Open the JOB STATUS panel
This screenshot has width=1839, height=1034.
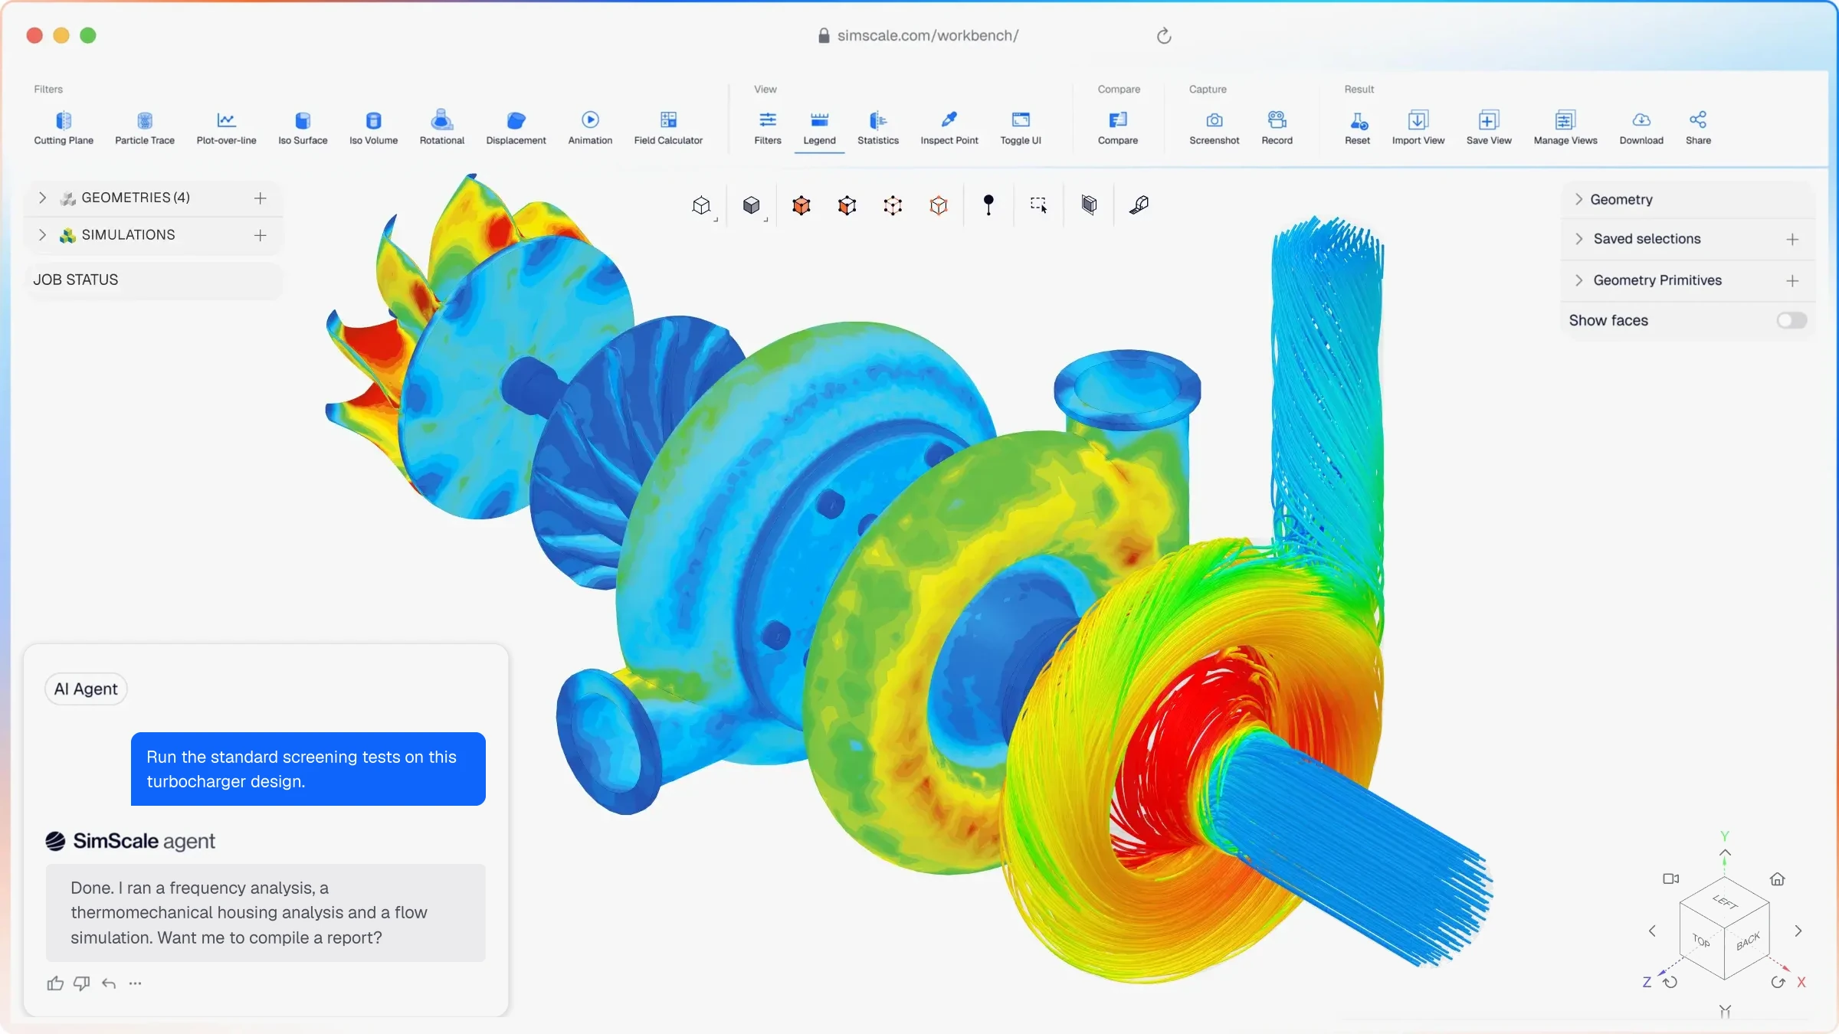[153, 280]
